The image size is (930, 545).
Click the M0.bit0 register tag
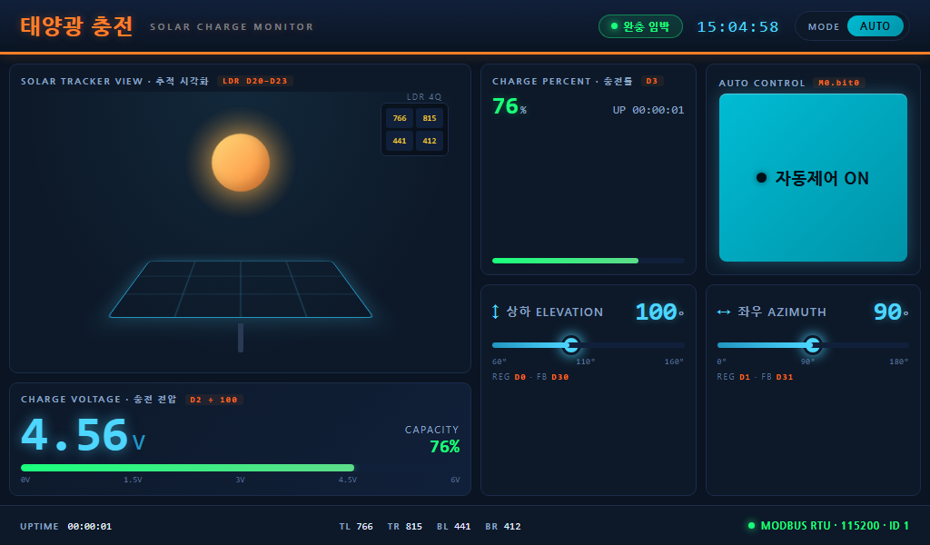click(838, 83)
